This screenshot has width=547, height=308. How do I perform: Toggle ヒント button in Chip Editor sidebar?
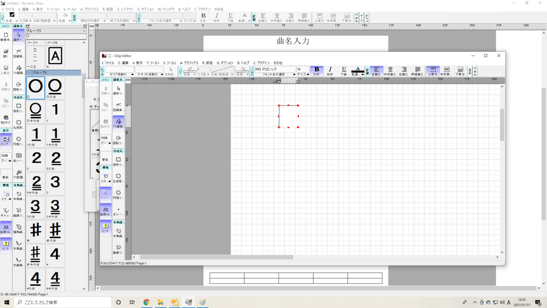[105, 227]
